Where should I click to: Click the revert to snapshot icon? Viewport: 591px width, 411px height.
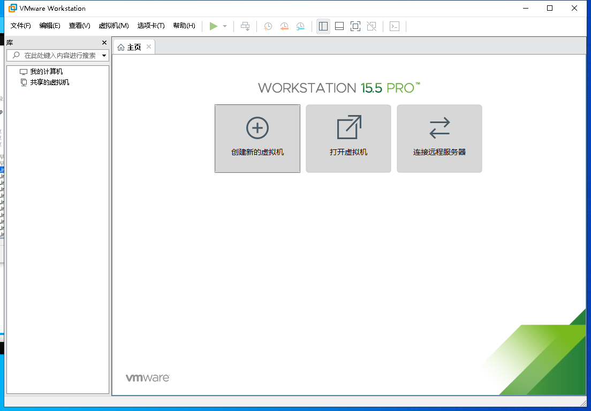pos(284,26)
